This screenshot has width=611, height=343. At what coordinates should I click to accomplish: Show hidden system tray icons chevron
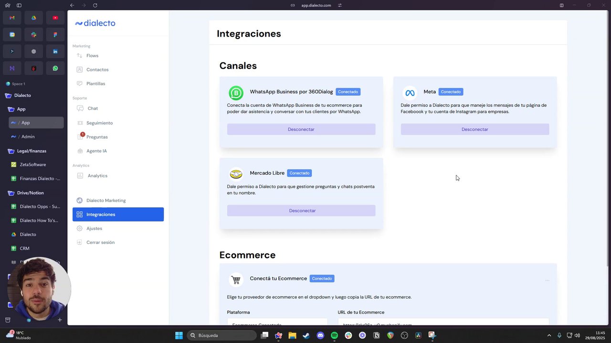click(x=549, y=335)
